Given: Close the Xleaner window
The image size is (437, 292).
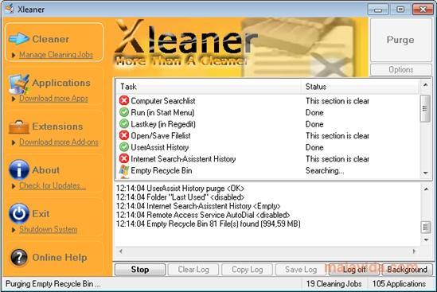Looking at the screenshot, I should (423, 10).
